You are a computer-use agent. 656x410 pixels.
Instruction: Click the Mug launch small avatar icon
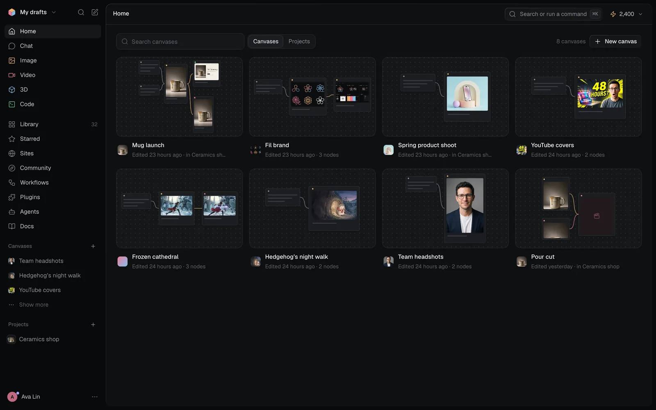point(123,150)
